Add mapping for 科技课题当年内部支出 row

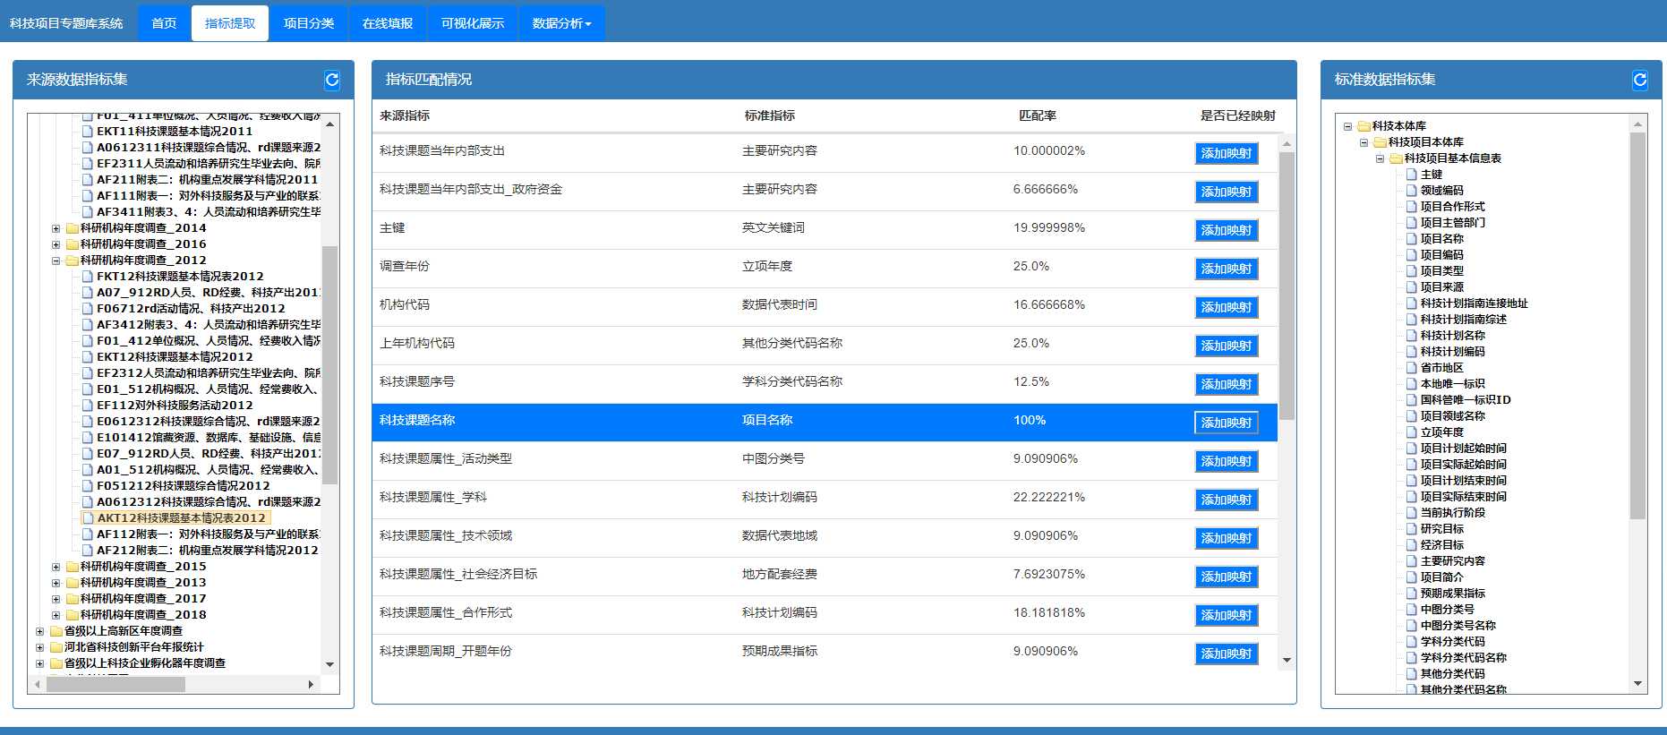1227,154
